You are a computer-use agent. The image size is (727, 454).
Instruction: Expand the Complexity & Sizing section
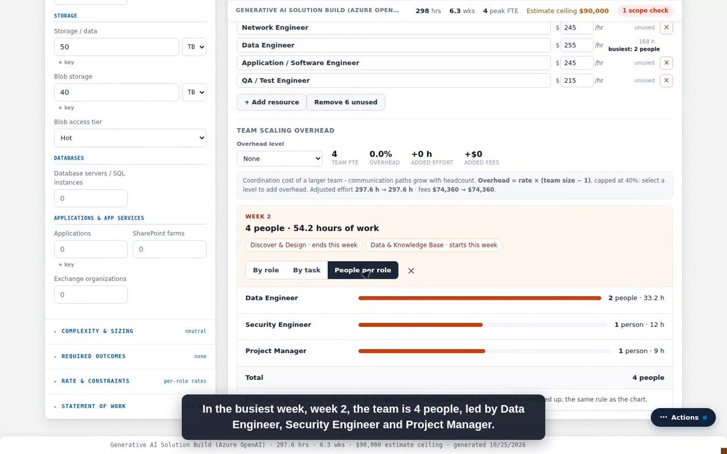pyautogui.click(x=130, y=331)
